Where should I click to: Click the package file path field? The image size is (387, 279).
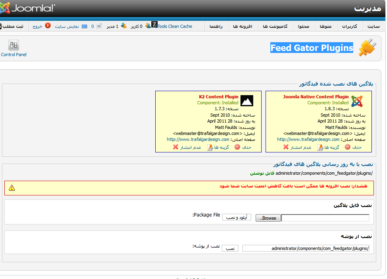click(x=325, y=218)
